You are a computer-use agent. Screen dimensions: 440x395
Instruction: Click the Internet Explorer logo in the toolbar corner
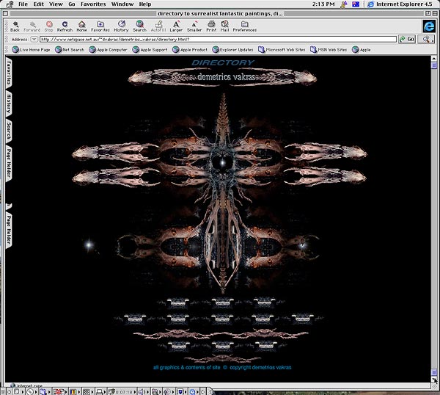429,26
